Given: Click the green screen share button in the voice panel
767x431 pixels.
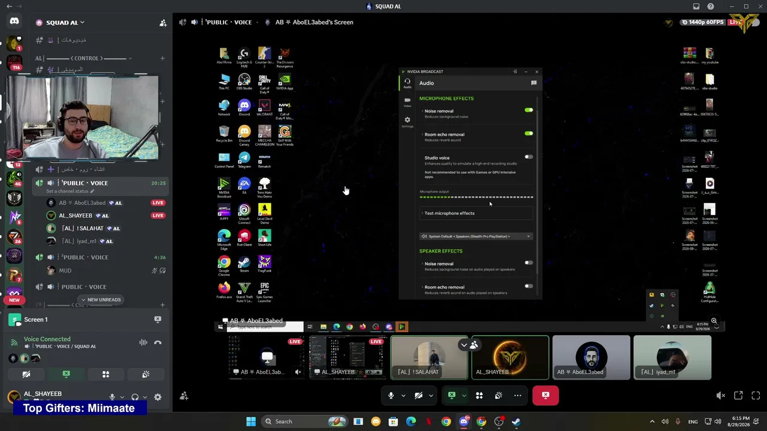Looking at the screenshot, I should click(66, 374).
